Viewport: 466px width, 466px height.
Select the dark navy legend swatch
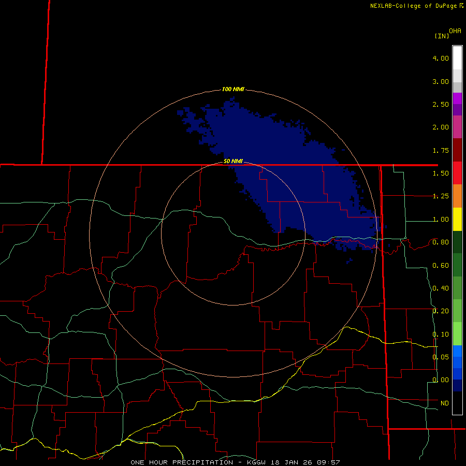(457, 385)
